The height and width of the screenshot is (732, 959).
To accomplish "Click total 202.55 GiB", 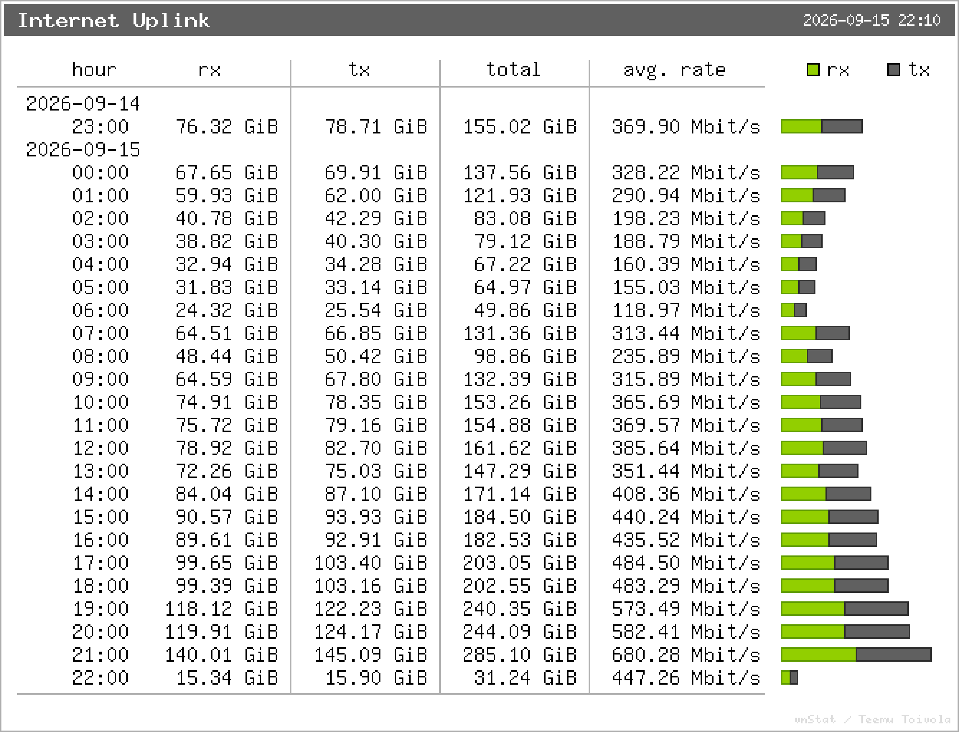I will pos(520,586).
